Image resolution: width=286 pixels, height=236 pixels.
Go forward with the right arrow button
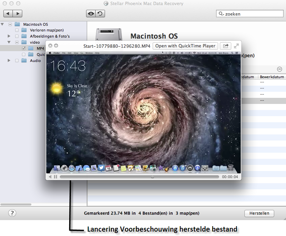pyautogui.click(x=18, y=14)
